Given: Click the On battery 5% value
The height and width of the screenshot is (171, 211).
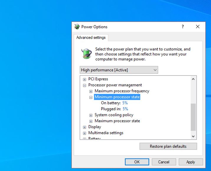Looking at the screenshot, I should coord(125,103).
